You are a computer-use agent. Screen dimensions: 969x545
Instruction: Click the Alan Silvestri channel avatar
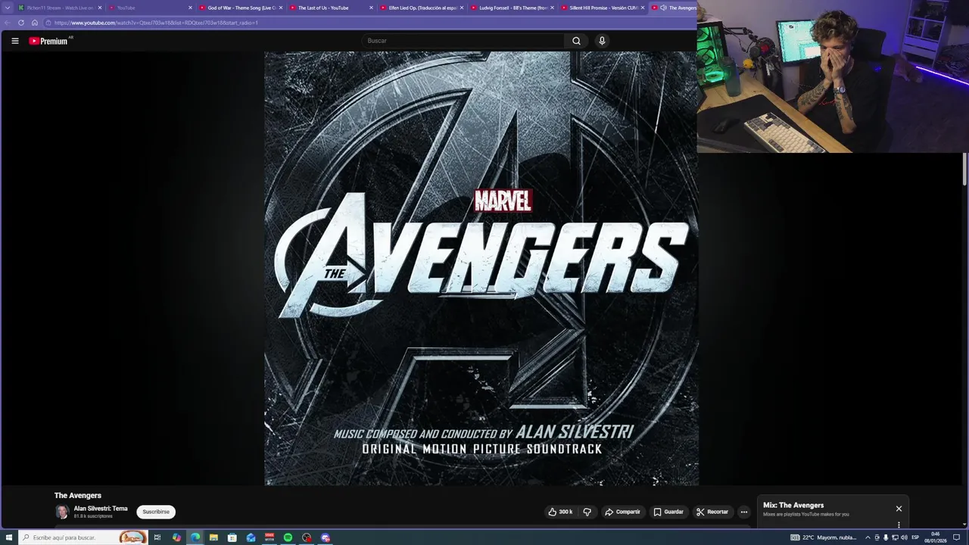point(62,512)
